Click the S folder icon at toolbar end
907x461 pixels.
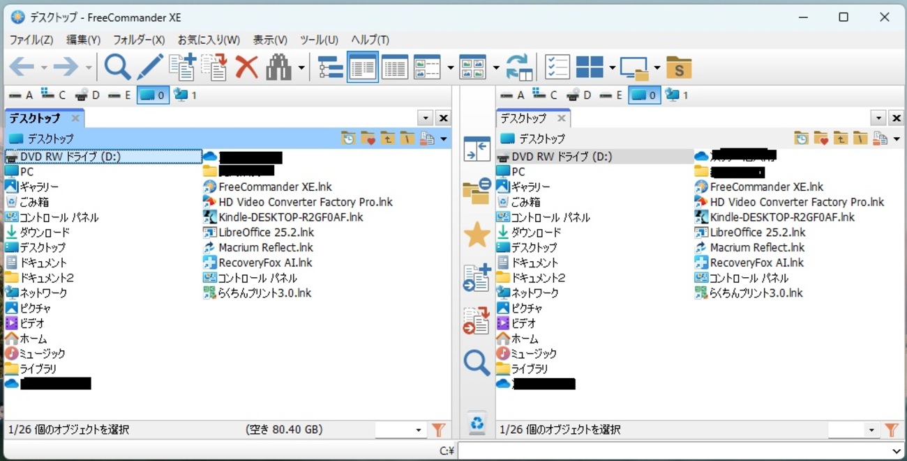(x=679, y=67)
